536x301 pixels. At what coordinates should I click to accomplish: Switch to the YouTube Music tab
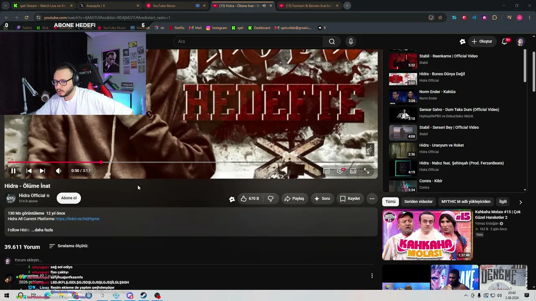pos(175,6)
